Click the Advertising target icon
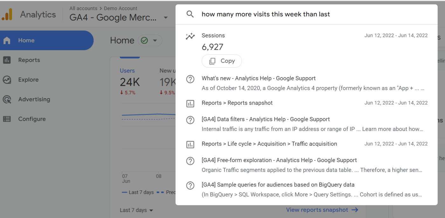 tap(7, 99)
